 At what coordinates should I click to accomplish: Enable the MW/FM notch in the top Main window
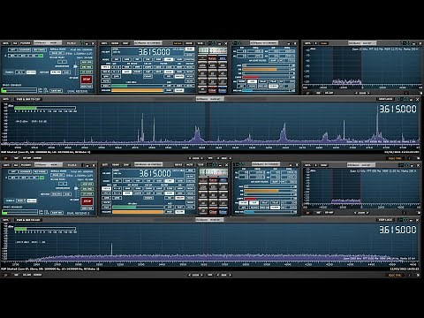56,72
